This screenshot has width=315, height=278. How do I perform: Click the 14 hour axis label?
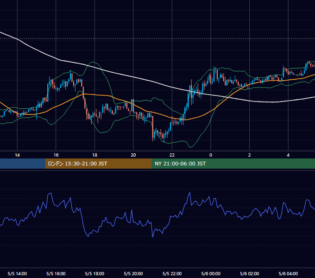[17, 155]
